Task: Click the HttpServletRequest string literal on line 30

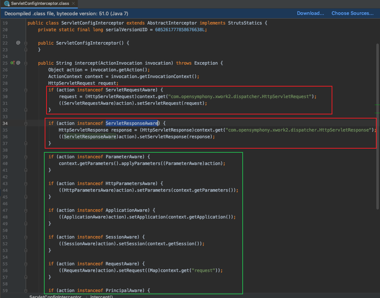Action: [x=240, y=97]
